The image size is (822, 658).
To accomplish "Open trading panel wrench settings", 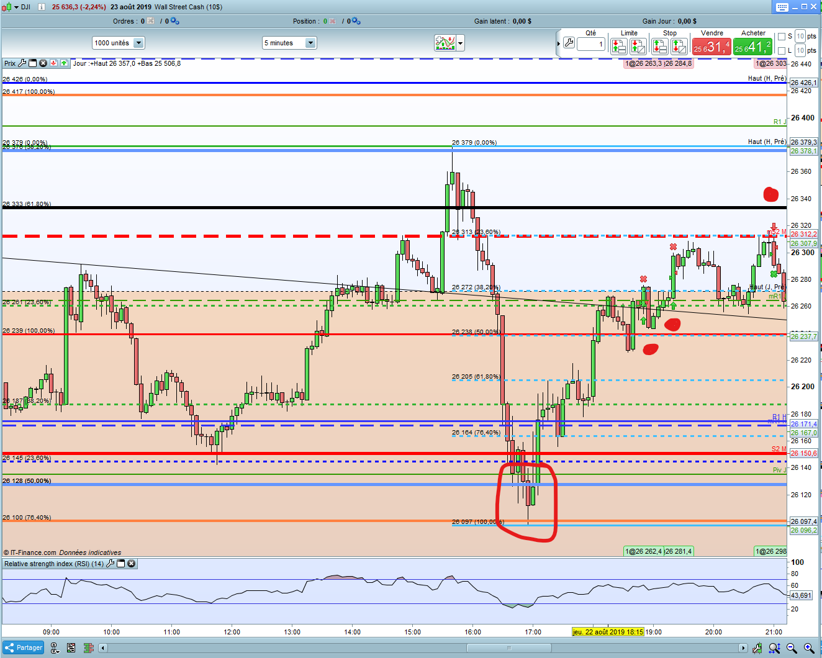I will click(569, 43).
